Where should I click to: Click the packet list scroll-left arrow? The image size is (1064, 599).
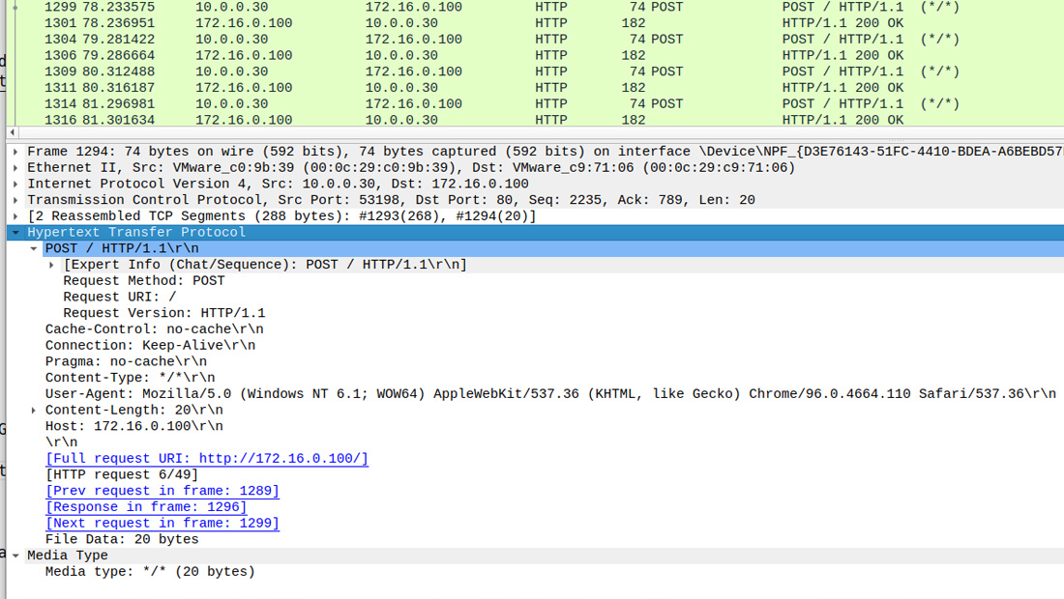tap(12, 132)
